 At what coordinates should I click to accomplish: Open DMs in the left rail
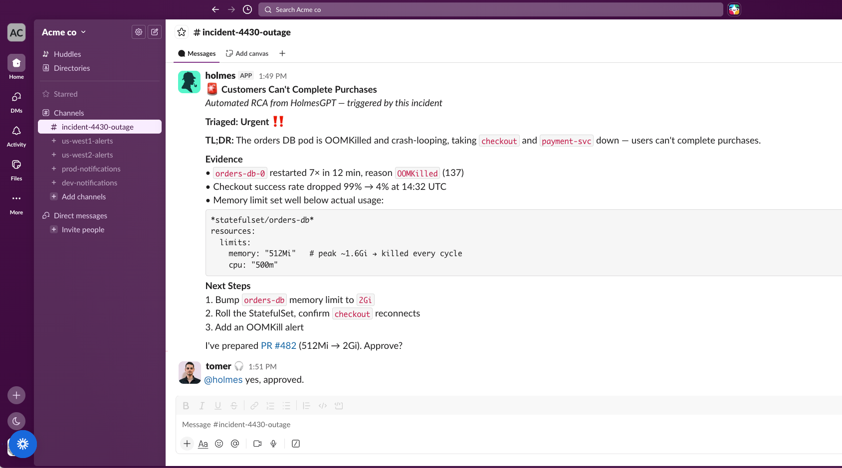click(x=16, y=102)
